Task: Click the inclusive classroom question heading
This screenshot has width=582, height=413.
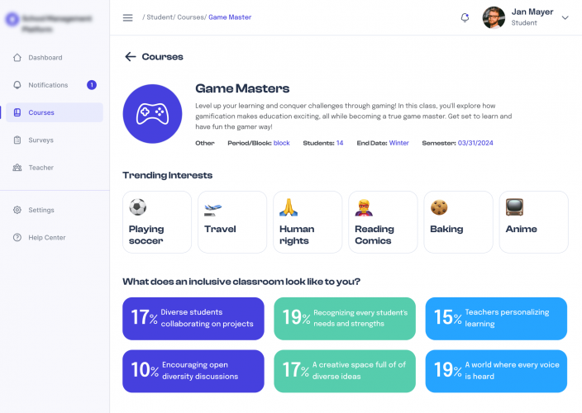Action: pyautogui.click(x=241, y=282)
